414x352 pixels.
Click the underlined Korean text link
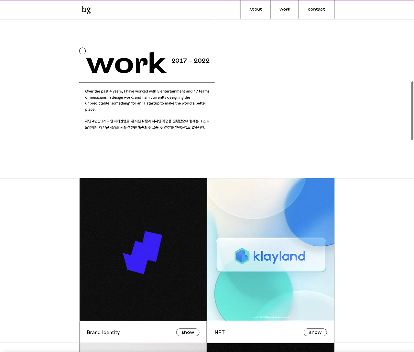pyautogui.click(x=152, y=127)
